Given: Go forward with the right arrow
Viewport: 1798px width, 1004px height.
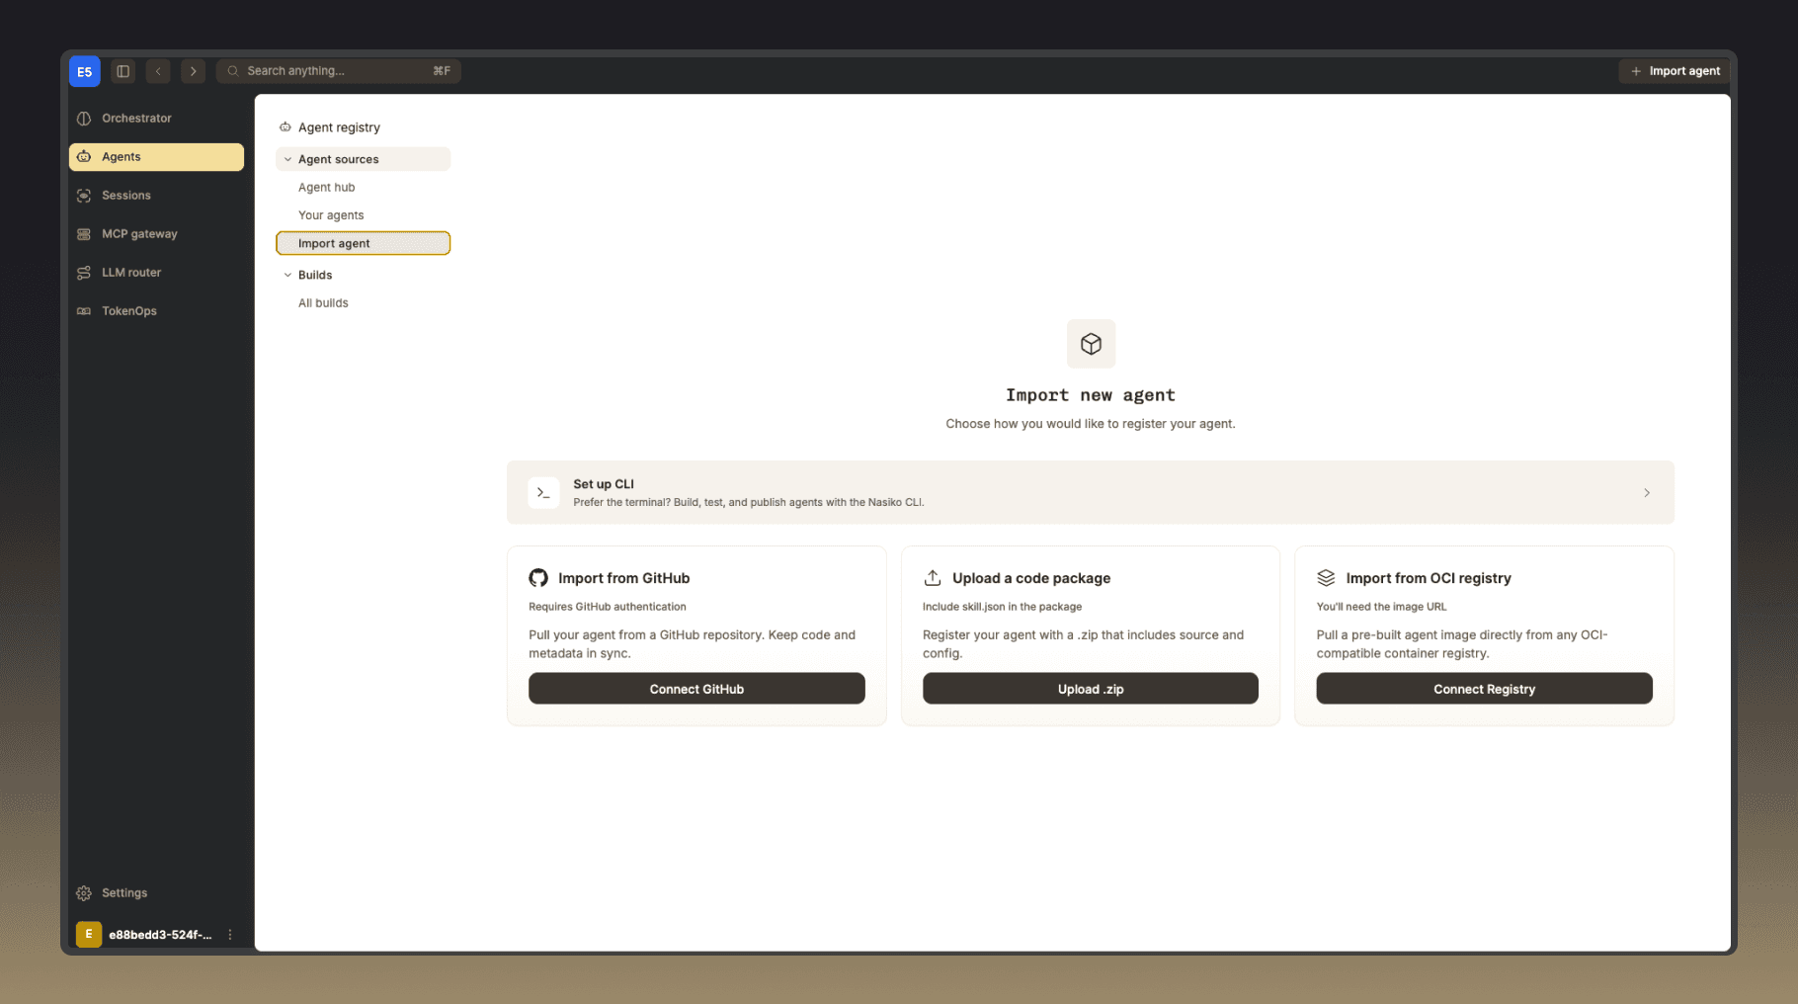Looking at the screenshot, I should [x=194, y=71].
